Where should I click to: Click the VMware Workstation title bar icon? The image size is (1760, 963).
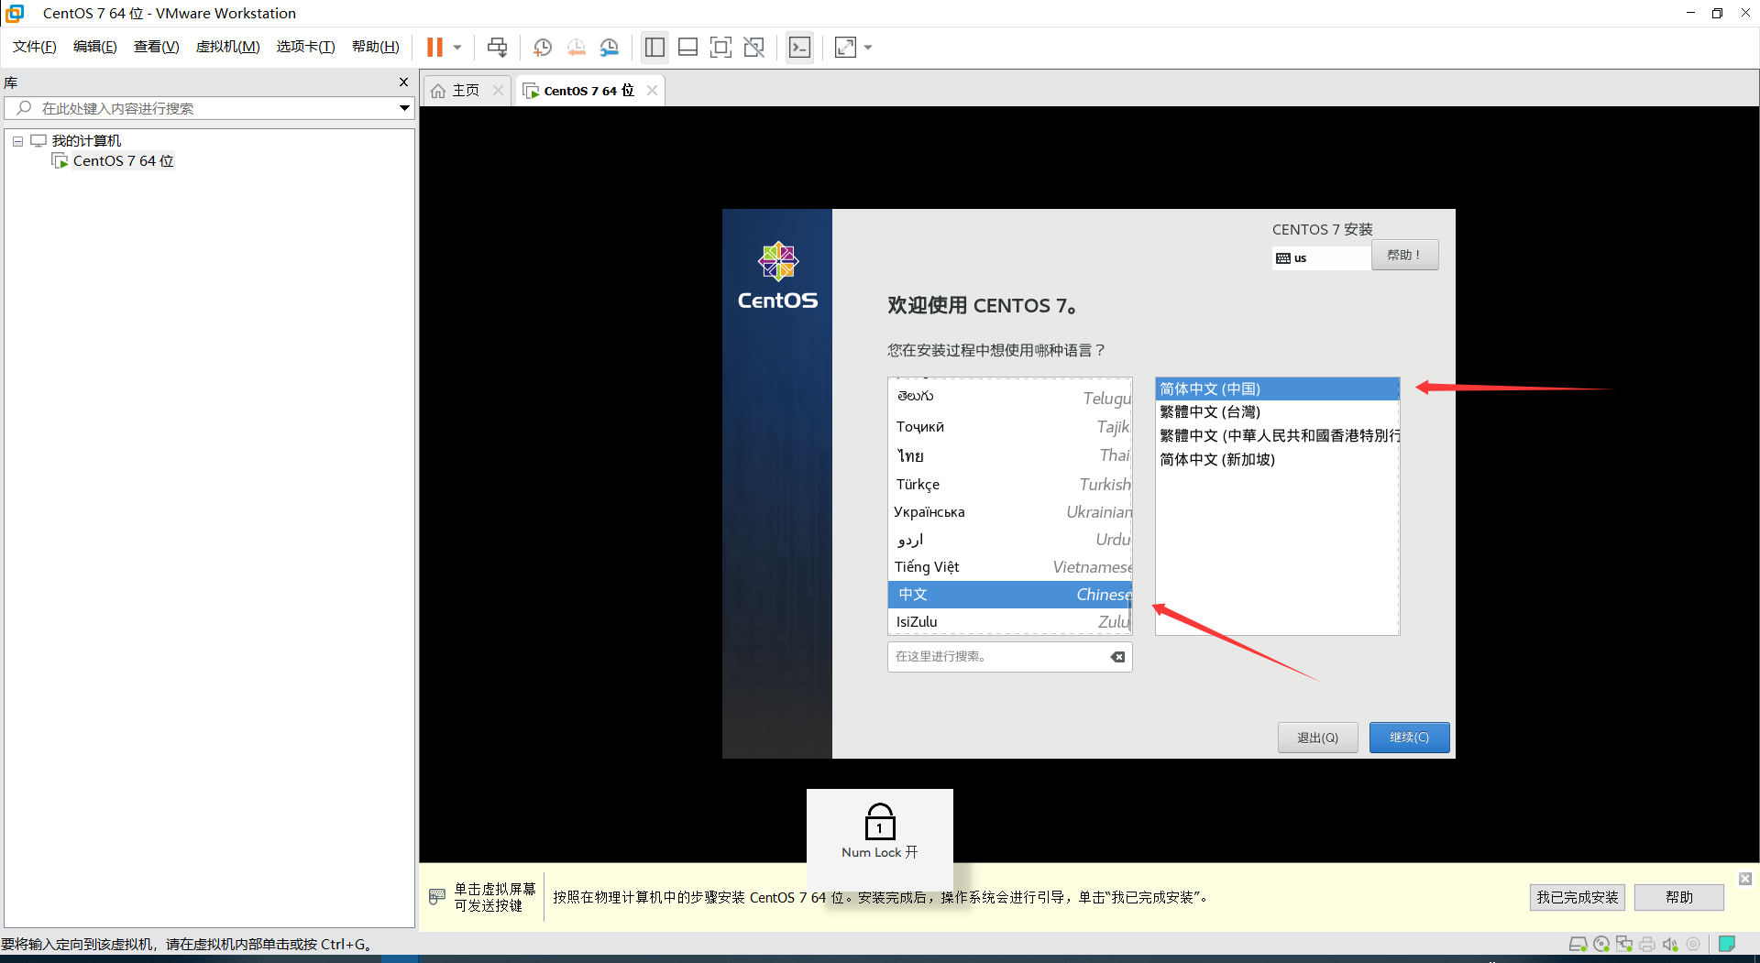[15, 13]
